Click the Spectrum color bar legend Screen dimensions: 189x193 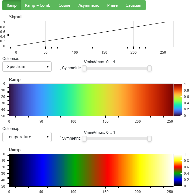[178, 100]
